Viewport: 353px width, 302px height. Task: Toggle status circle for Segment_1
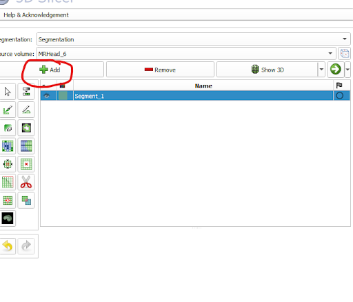click(339, 96)
